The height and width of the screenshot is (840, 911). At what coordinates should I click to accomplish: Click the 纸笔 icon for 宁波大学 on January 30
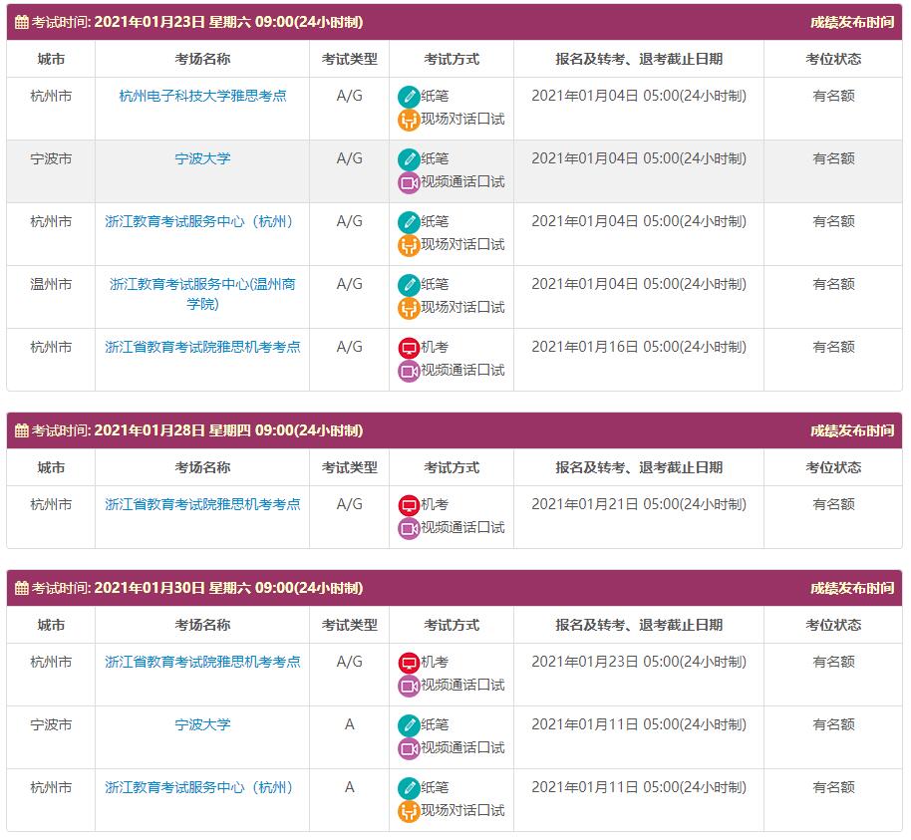point(409,725)
